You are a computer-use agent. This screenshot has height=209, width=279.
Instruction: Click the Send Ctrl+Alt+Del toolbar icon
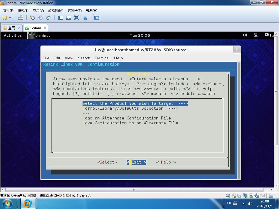(21, 18)
